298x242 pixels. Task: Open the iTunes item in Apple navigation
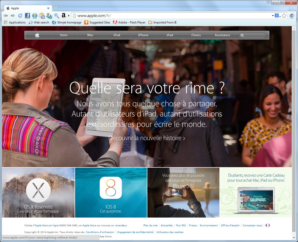point(196,35)
